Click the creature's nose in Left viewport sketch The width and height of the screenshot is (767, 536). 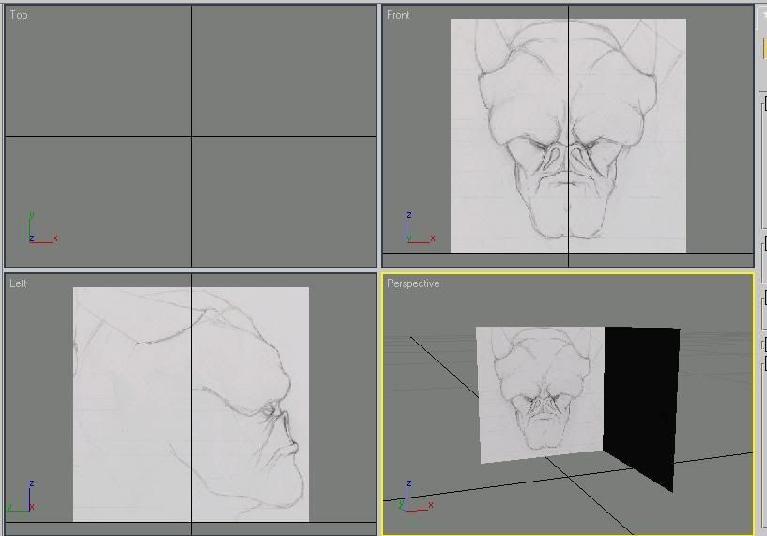coord(291,441)
